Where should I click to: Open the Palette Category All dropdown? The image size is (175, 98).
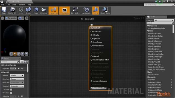(x=164, y=20)
